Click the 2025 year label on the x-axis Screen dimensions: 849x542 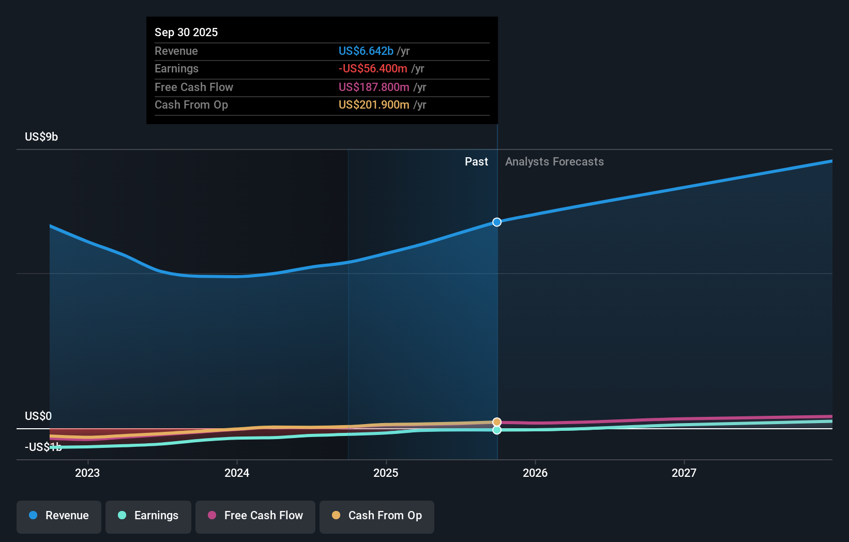[x=386, y=472]
